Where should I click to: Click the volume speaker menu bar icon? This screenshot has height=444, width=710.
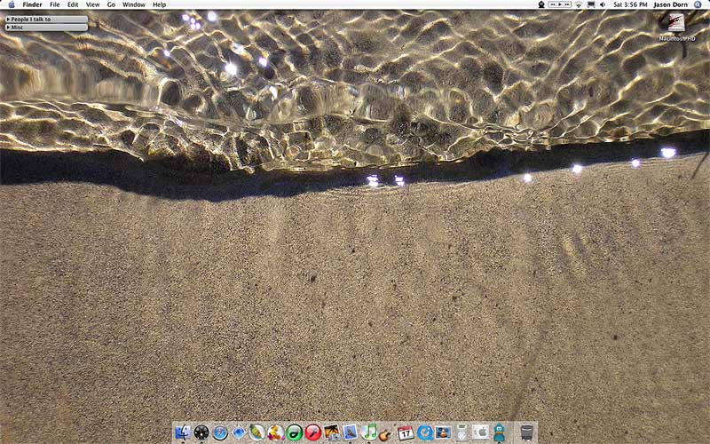tap(603, 4)
